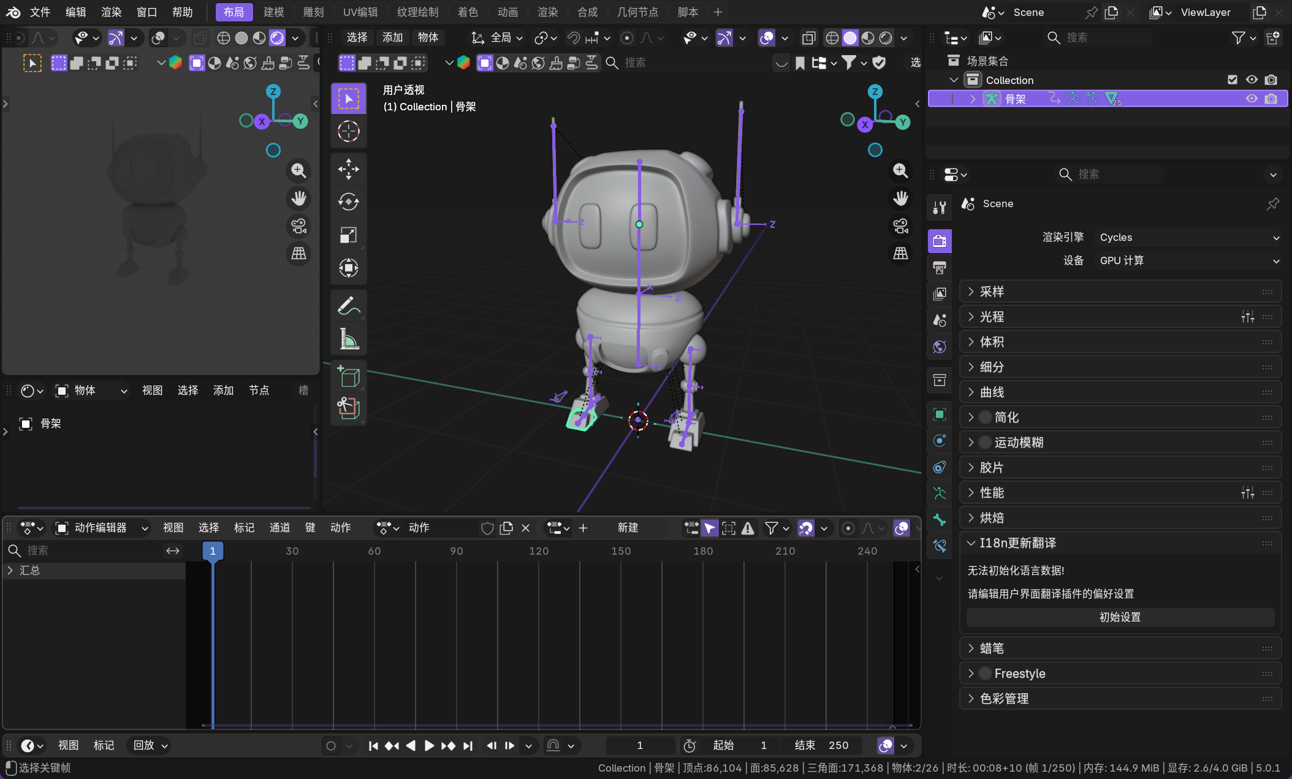Image resolution: width=1292 pixels, height=779 pixels.
Task: Switch to the 建模 workspace tab
Action: pyautogui.click(x=273, y=12)
